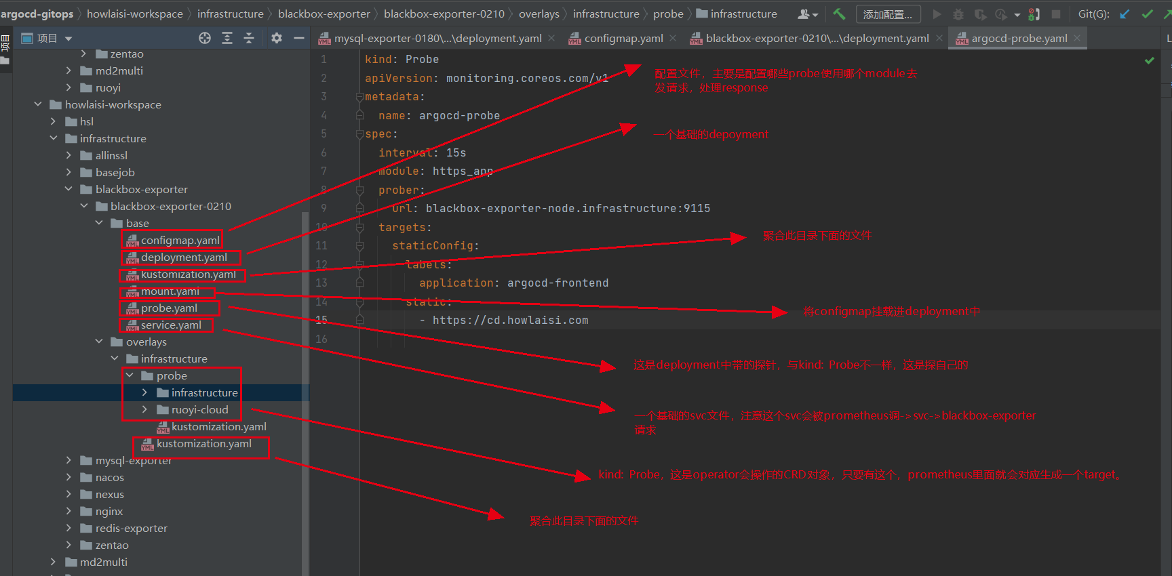Click blackbox-exporter in the breadcrumb path
The width and height of the screenshot is (1172, 576).
(x=324, y=14)
